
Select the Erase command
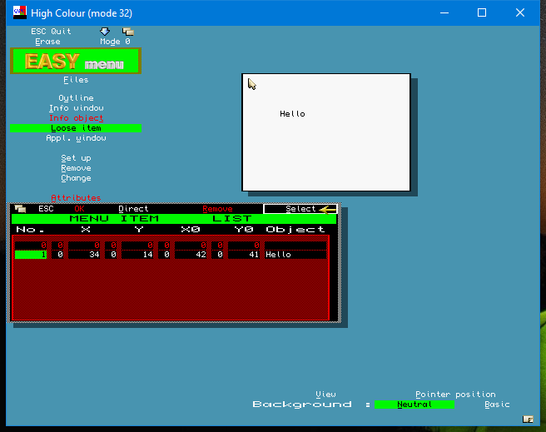47,42
